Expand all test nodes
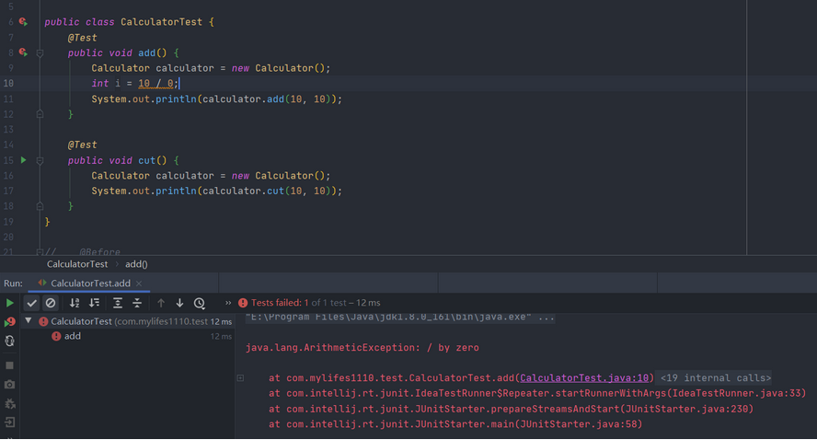Viewport: 817px width, 440px height. click(x=118, y=303)
